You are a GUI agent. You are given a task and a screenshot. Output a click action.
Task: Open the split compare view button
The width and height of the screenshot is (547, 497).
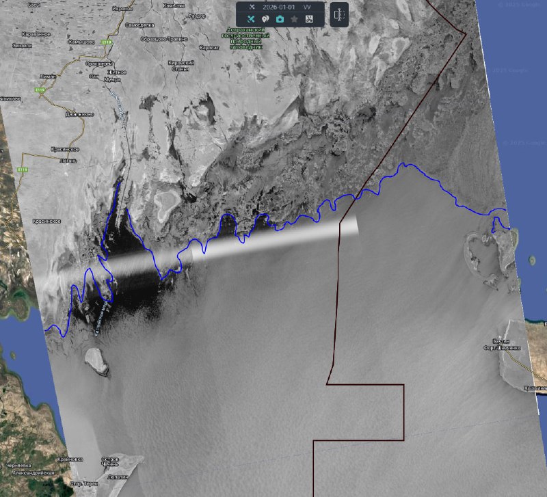coord(339,14)
